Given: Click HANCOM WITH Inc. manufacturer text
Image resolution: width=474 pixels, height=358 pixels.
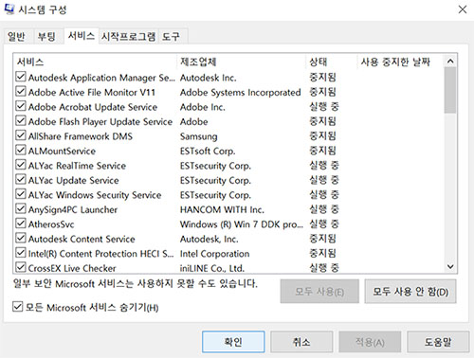Looking at the screenshot, I should 222,209.
